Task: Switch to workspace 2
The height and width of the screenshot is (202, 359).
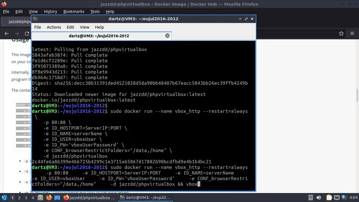Action: pyautogui.click(x=19, y=198)
